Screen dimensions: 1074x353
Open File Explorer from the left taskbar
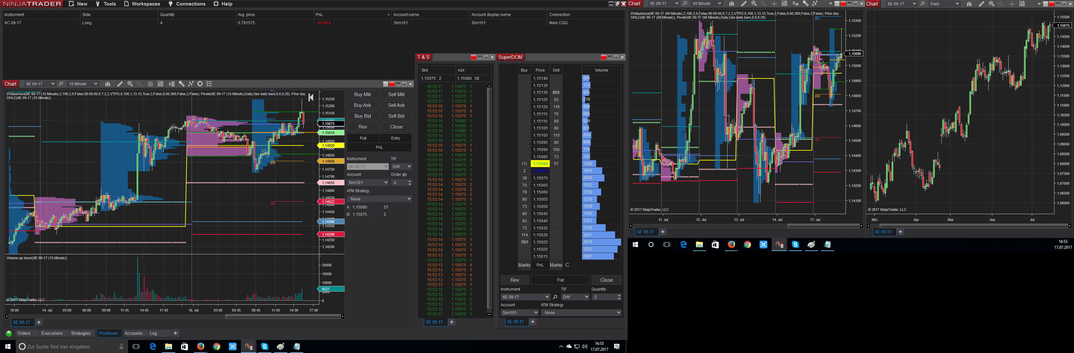tap(168, 347)
